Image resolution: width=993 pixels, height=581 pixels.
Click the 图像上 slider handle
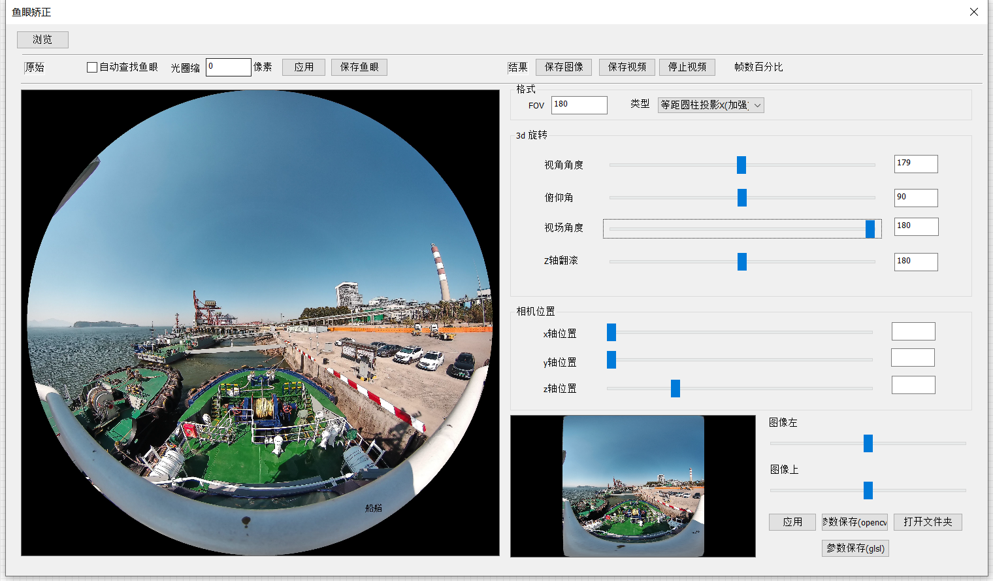[868, 490]
